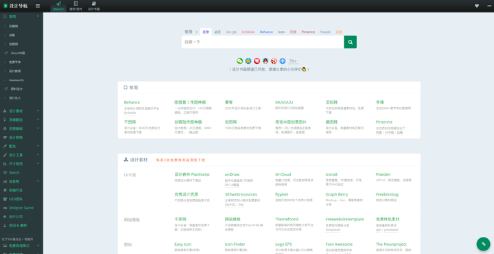
Task: Switch search engine to Pinterest tab
Action: coord(308,32)
